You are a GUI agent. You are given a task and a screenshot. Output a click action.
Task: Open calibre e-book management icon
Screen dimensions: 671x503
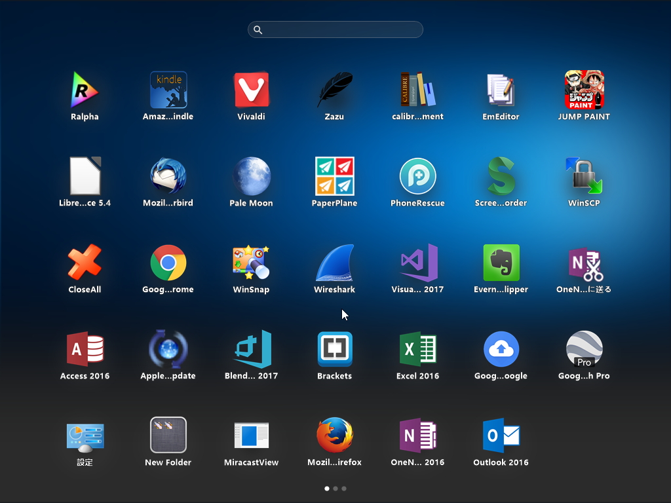417,89
